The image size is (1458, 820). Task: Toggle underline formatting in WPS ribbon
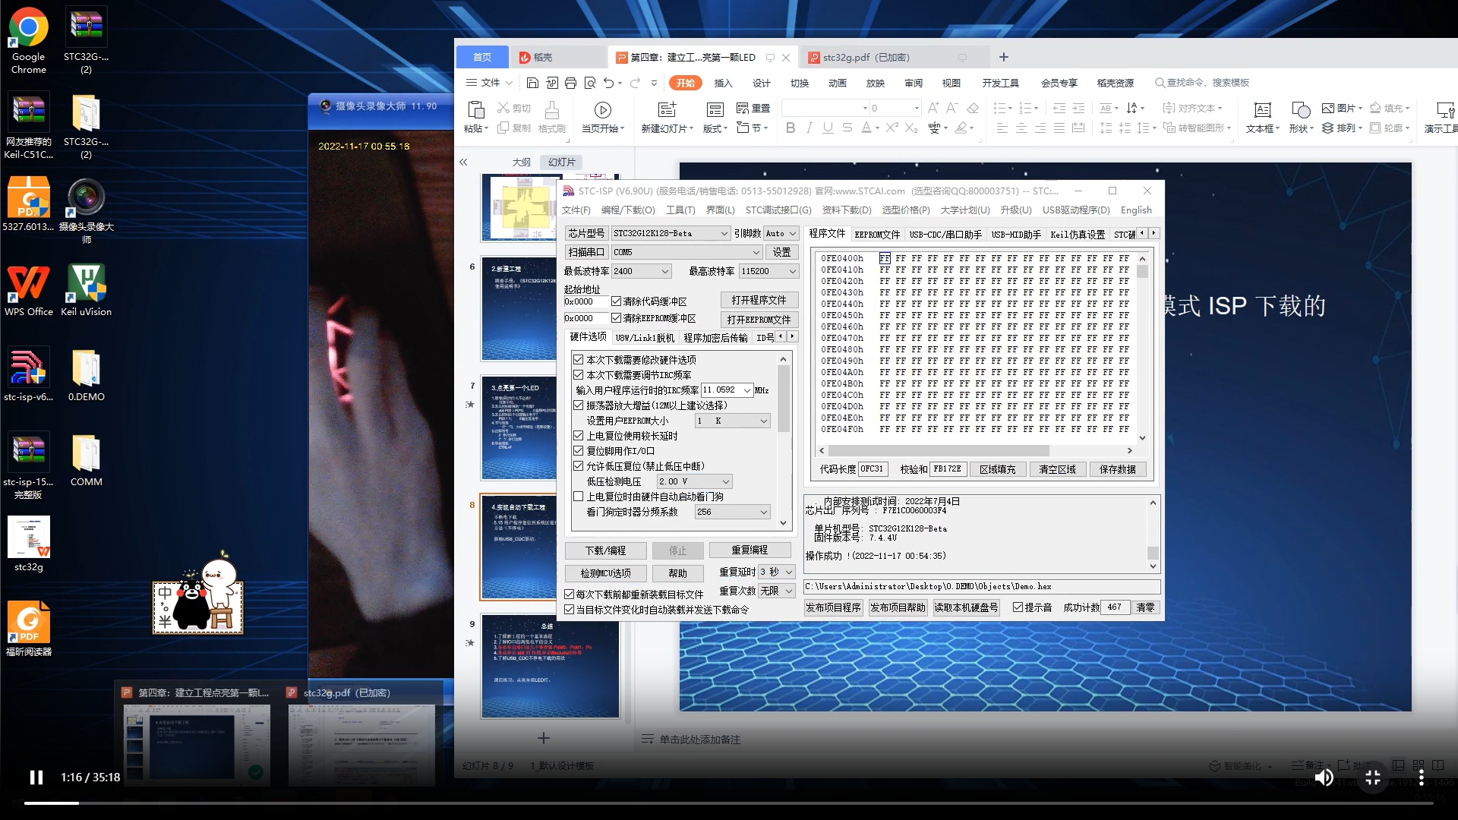[828, 128]
